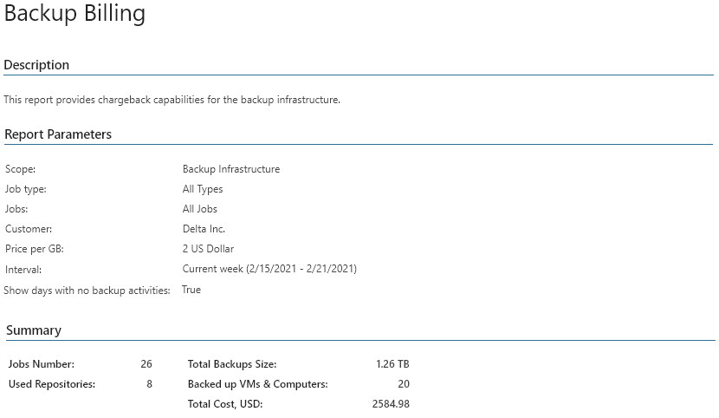Click the Backup Infrastructure scope value
The image size is (719, 418).
(231, 169)
